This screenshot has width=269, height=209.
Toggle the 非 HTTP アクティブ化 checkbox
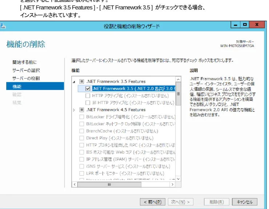tap(88, 103)
